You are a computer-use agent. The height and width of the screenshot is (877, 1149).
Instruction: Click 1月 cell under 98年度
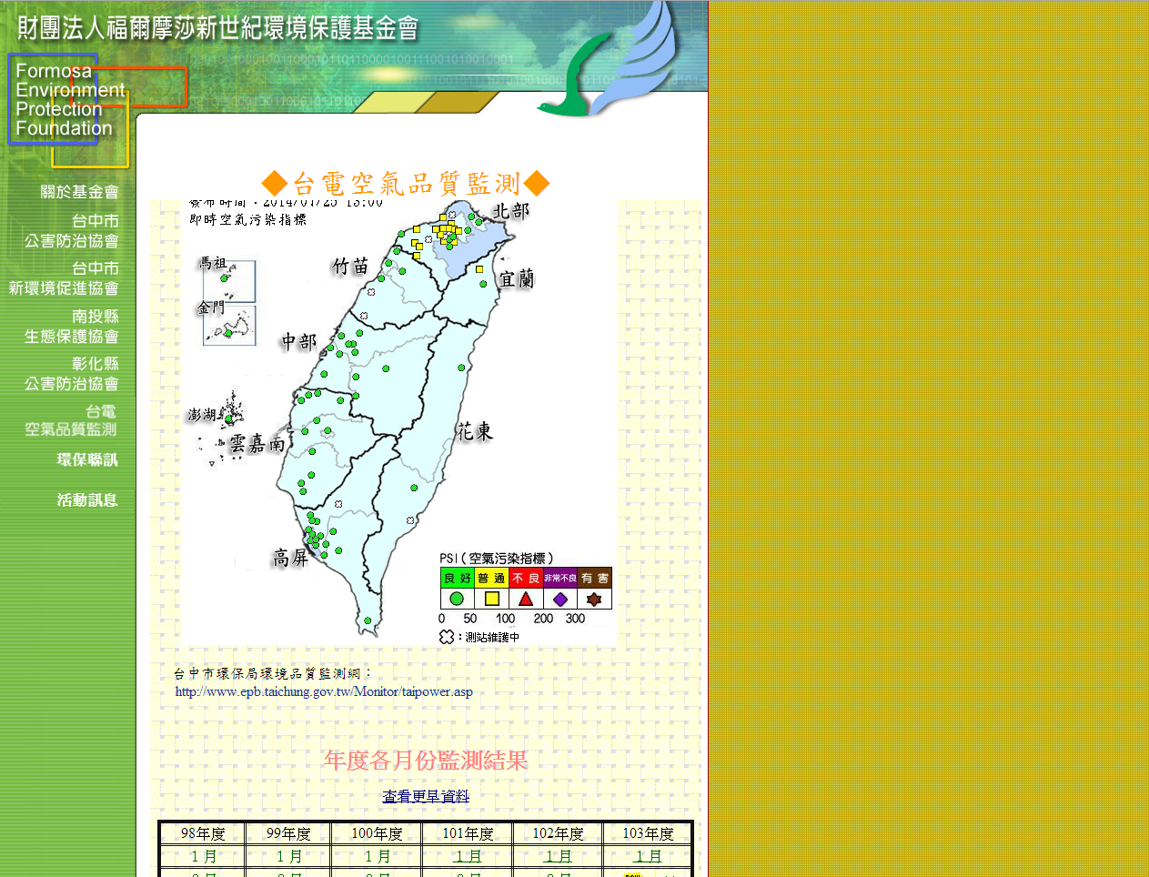coord(203,856)
